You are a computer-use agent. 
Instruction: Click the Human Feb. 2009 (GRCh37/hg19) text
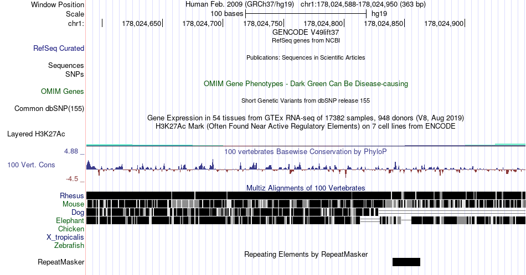tap(240, 4)
